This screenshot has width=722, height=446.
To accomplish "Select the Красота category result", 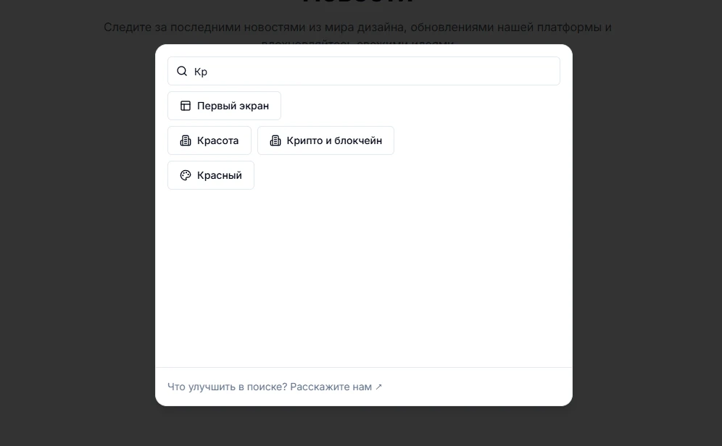I will tap(217, 140).
